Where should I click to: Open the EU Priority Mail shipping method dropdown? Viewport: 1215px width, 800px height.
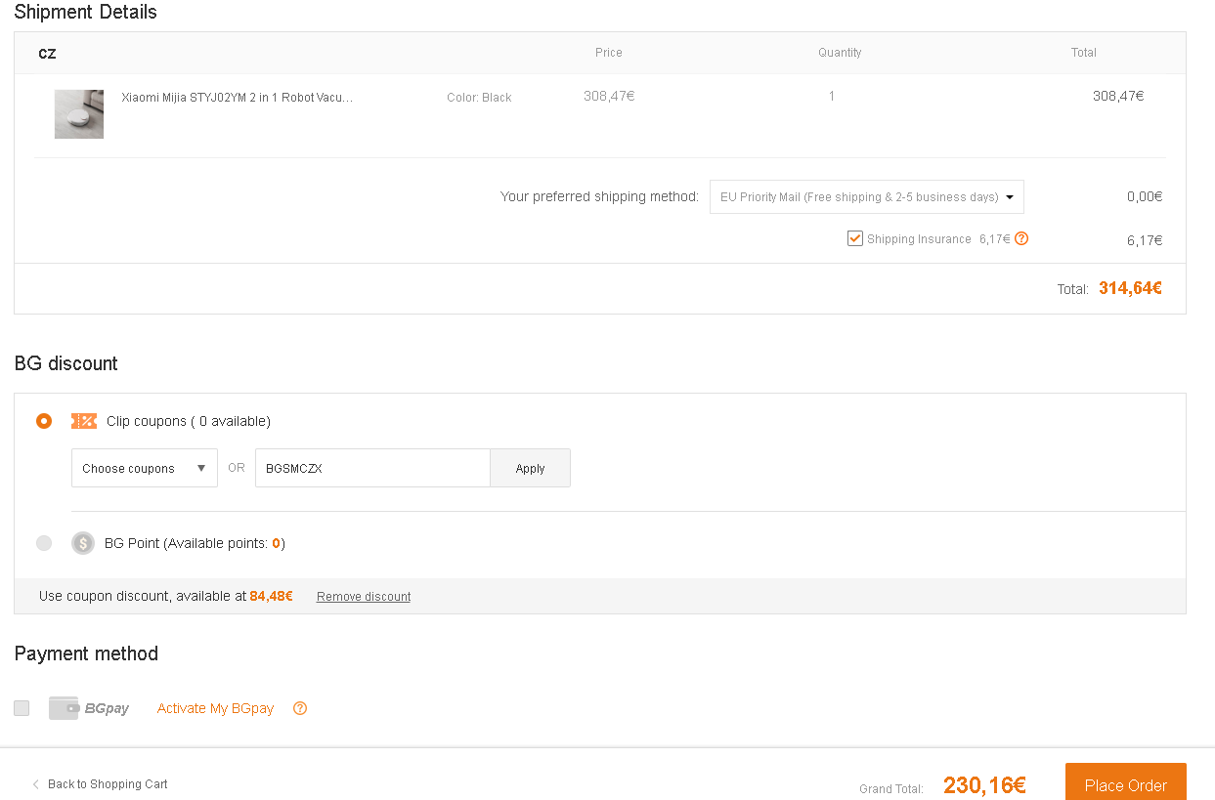pyautogui.click(x=867, y=196)
